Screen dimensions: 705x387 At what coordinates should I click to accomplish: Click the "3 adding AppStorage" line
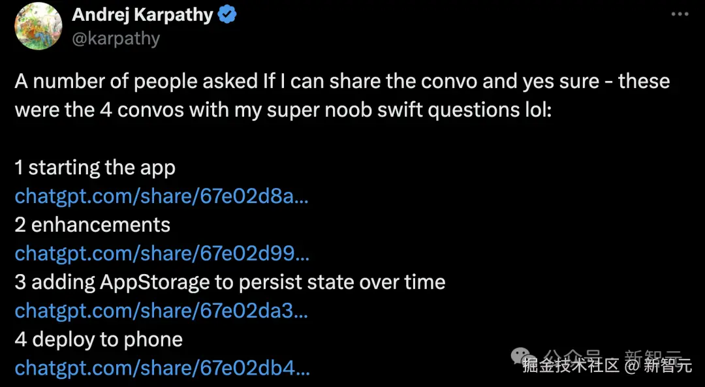(230, 282)
